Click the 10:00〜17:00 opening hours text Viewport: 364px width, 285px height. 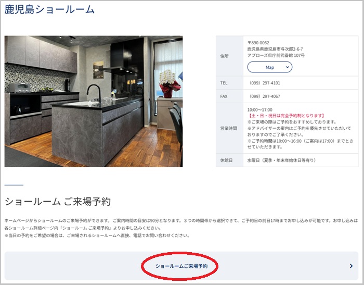(x=259, y=109)
